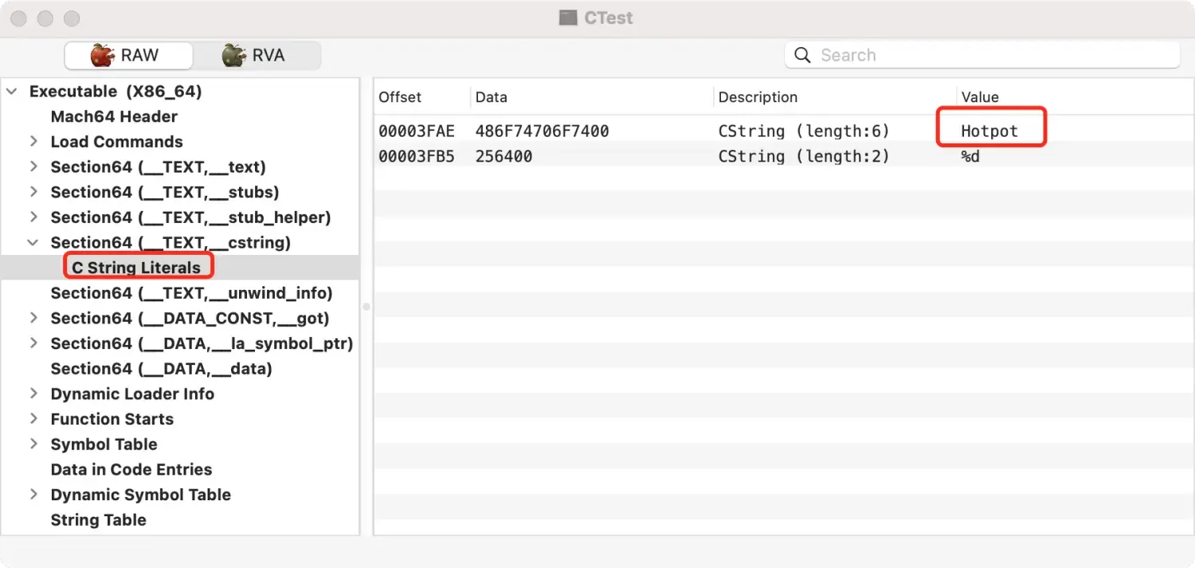Select Data in Code Entries

[x=131, y=470]
